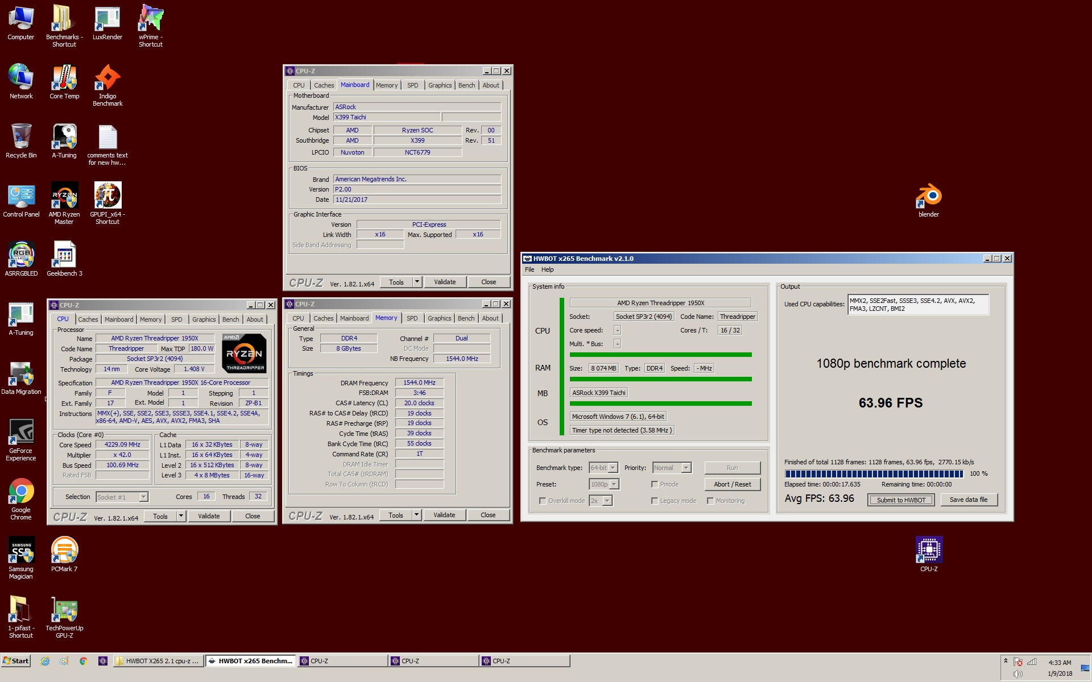Open comments text file icon

click(107, 144)
